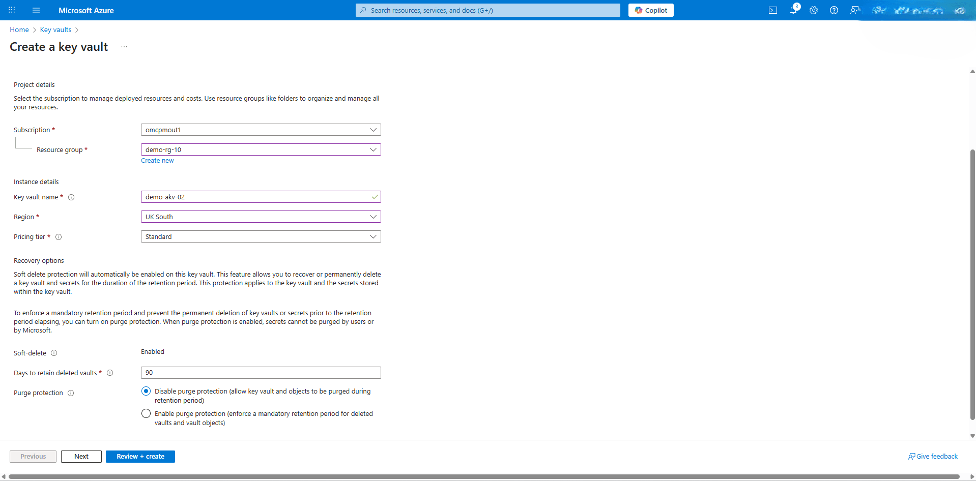Viewport: 976px width, 481px height.
Task: Open the hamburger sidebar menu
Action: tap(36, 10)
